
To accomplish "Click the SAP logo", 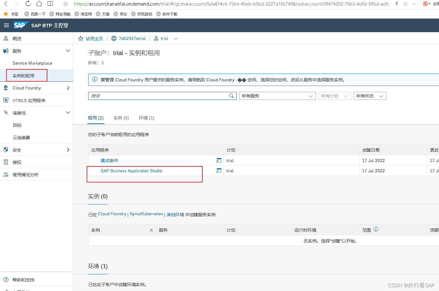I will (21, 25).
